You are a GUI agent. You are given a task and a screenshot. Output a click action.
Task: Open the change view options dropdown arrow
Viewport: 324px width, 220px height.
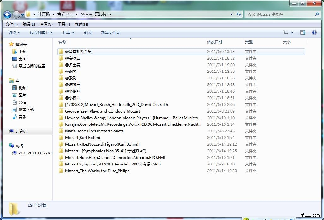(x=292, y=32)
